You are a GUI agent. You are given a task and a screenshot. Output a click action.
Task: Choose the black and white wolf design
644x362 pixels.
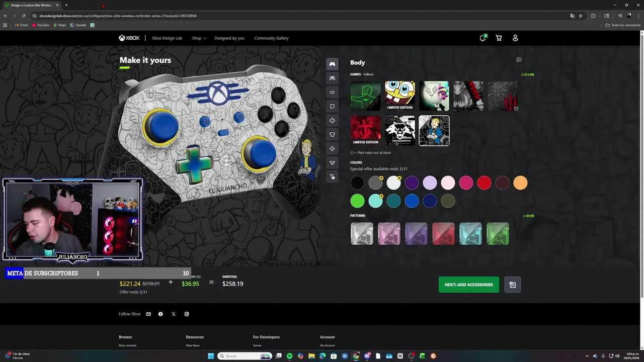click(400, 130)
